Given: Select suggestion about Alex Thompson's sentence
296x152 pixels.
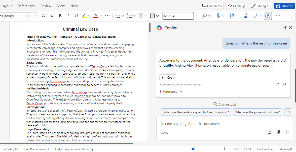Looking at the screenshot, I should (x=196, y=112).
